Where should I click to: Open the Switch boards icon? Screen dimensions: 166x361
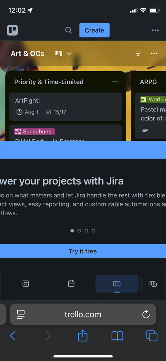[153, 284]
